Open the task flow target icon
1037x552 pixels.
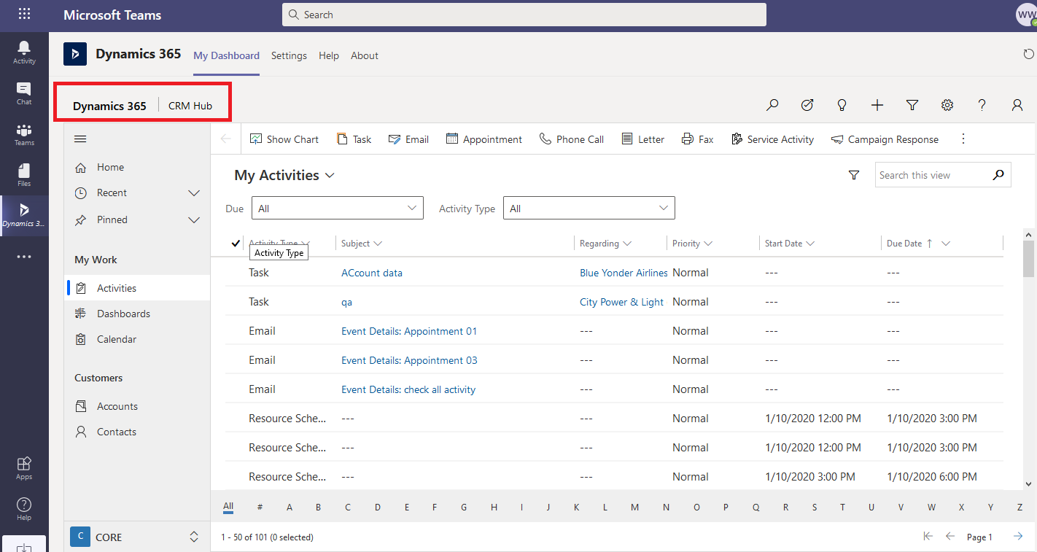tap(807, 105)
